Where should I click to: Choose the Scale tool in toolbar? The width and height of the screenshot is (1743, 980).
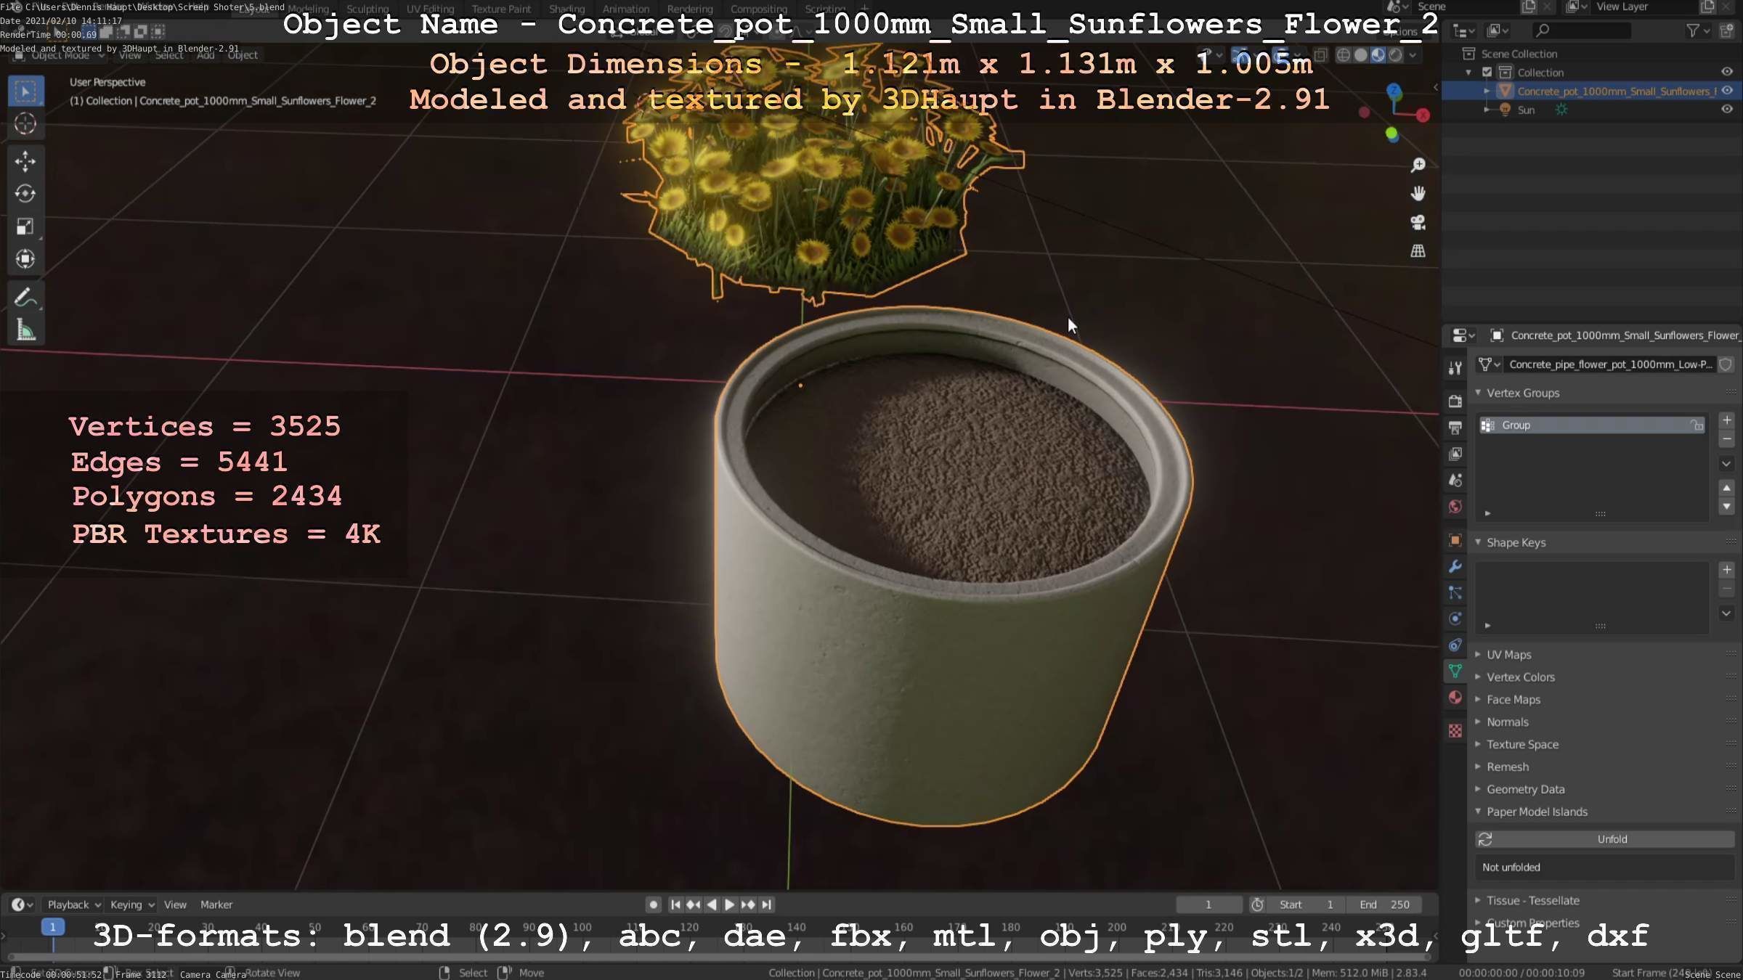point(25,226)
